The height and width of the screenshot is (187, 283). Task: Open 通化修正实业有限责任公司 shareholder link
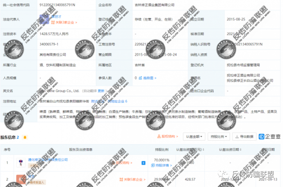(x=48, y=160)
